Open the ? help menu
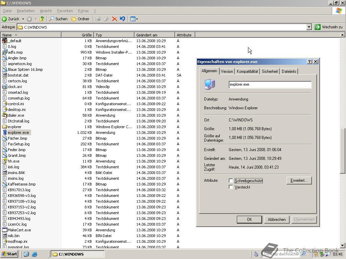 pyautogui.click(x=95, y=11)
